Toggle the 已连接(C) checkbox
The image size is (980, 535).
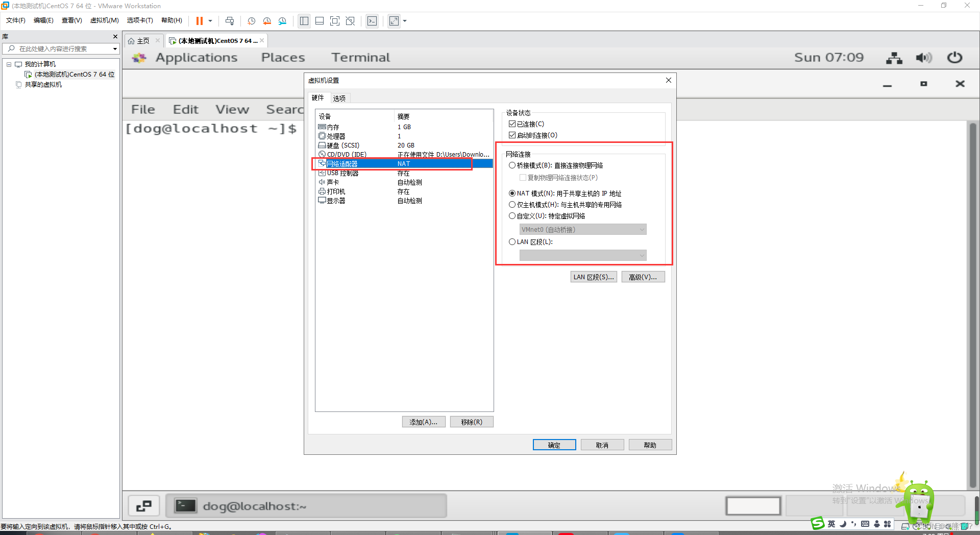click(512, 124)
